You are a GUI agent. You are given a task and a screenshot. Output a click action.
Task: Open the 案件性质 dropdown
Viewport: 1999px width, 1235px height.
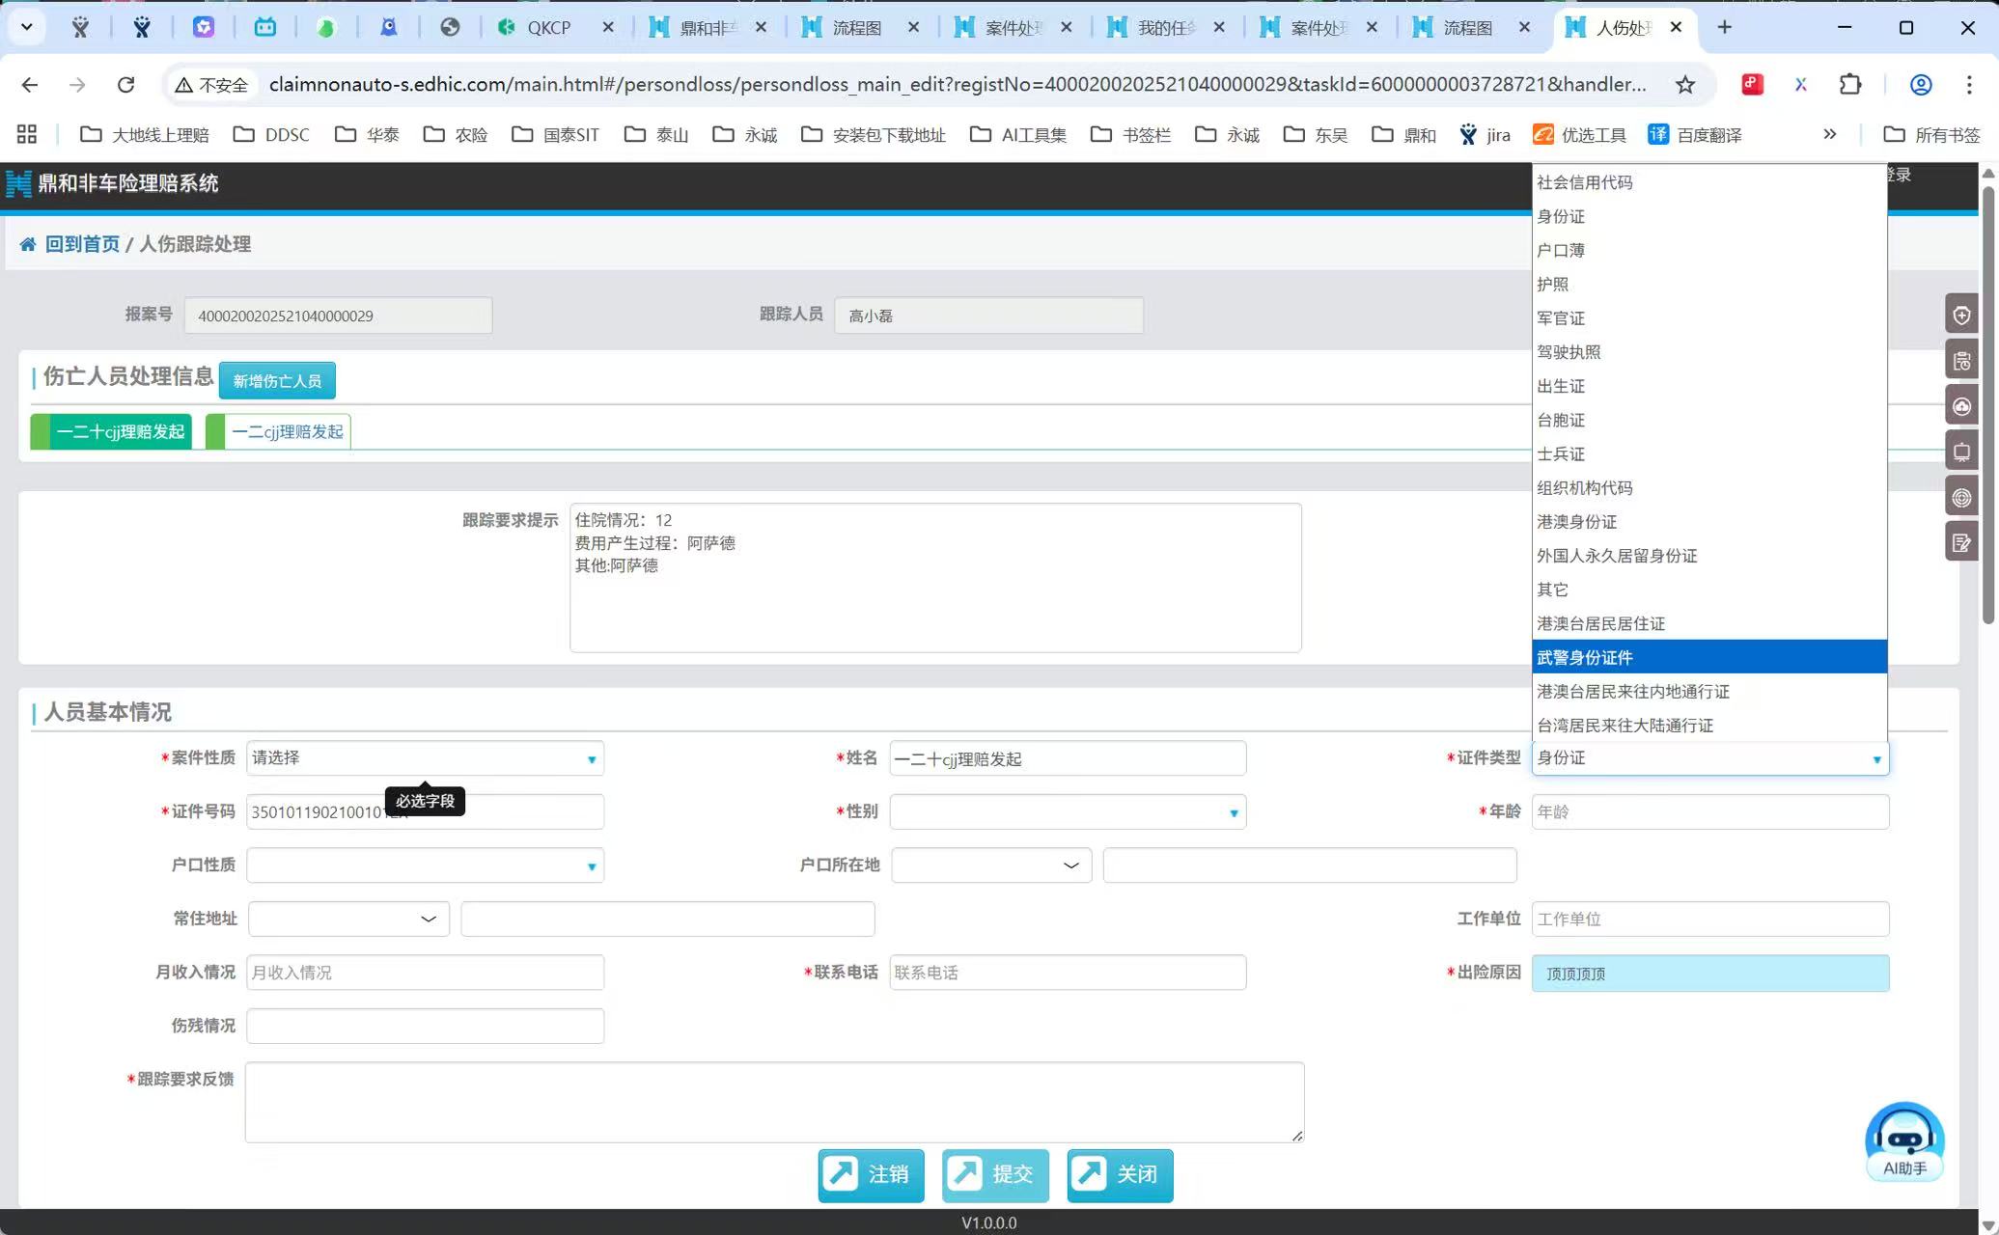click(x=425, y=758)
